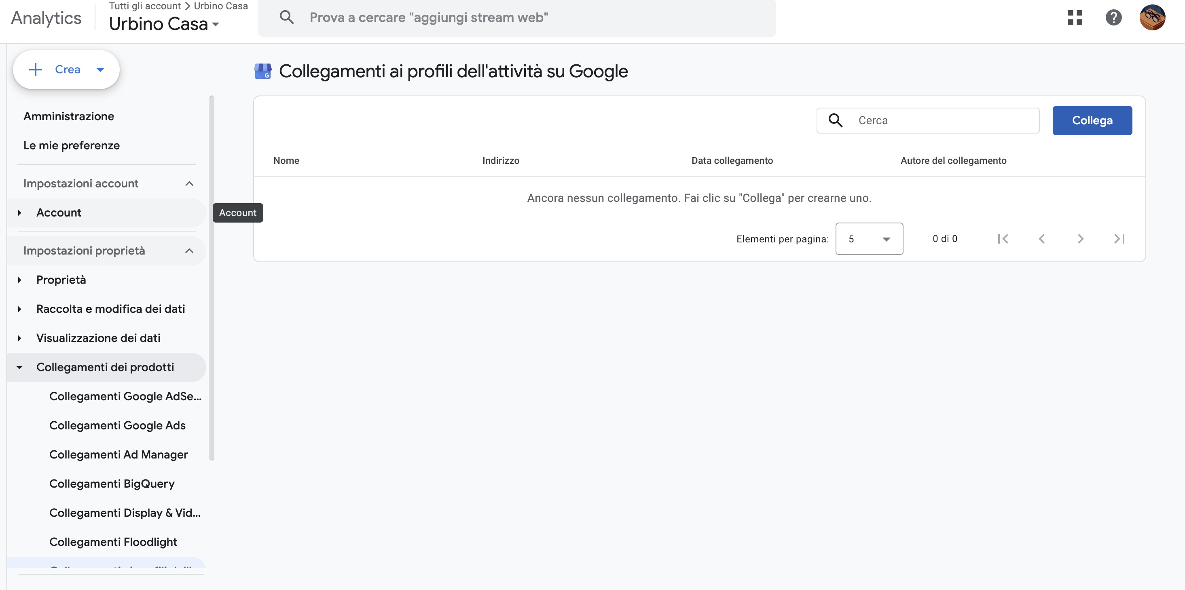Expand the Account tree item

pyautogui.click(x=19, y=212)
